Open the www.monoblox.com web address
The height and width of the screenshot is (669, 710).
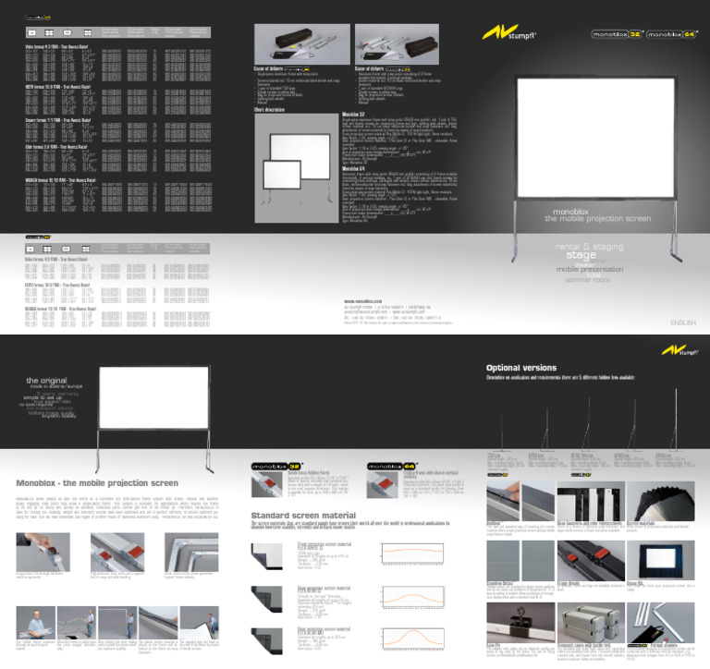point(362,301)
